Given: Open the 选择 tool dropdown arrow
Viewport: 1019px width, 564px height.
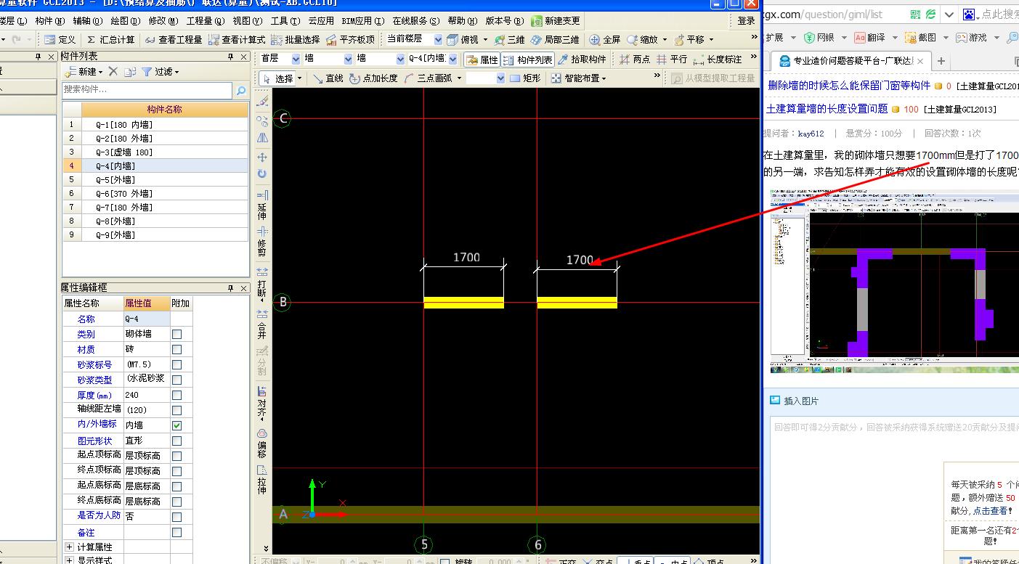Looking at the screenshot, I should [x=299, y=78].
